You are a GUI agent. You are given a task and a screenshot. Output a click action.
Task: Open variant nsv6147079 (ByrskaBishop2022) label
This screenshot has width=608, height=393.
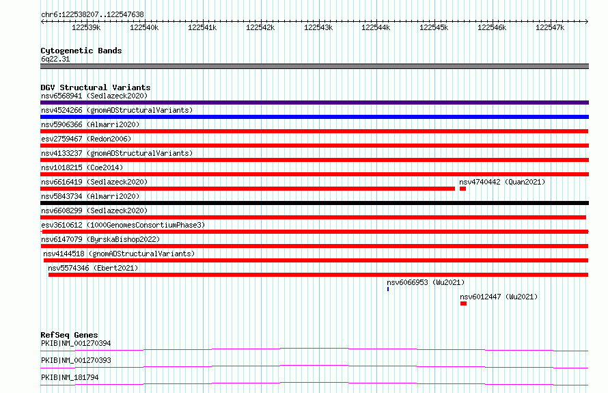(x=100, y=239)
